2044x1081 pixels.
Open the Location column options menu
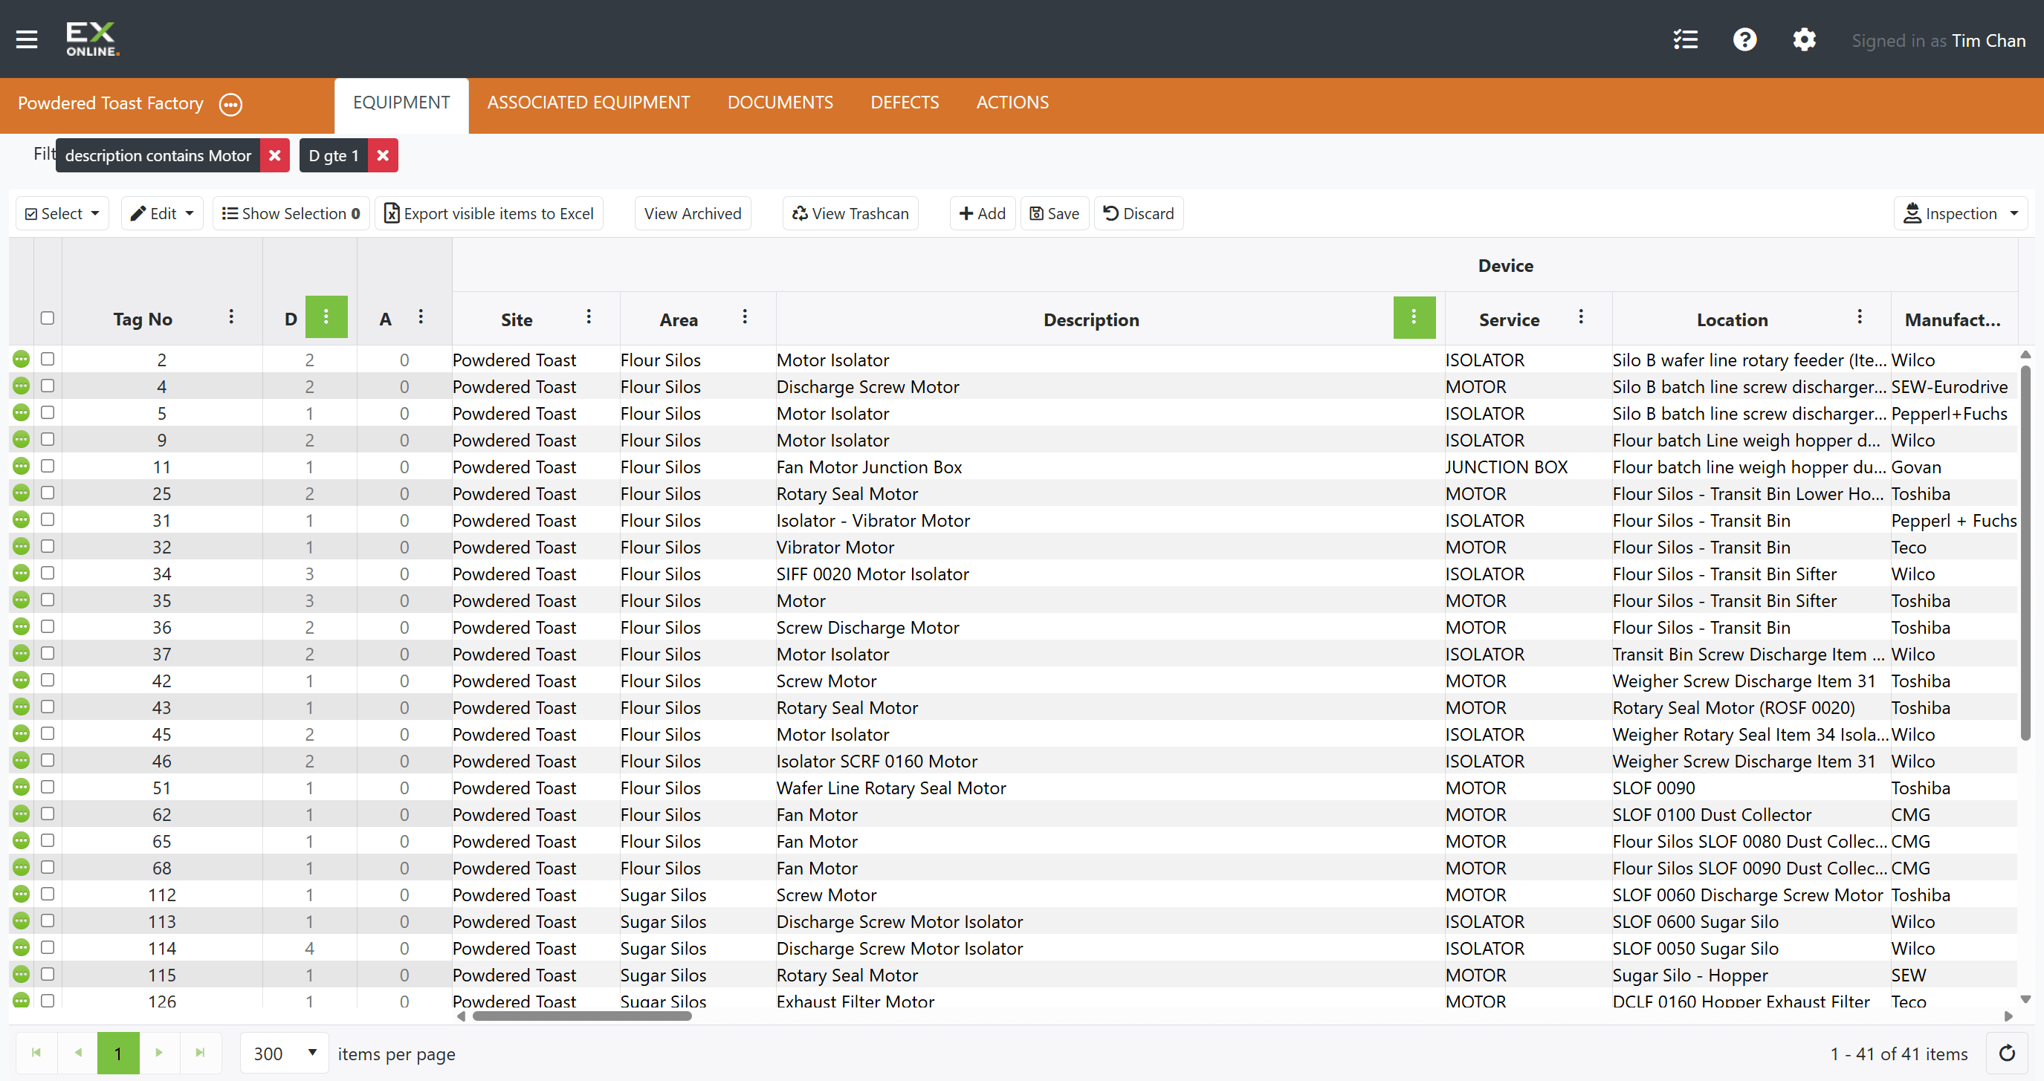pos(1859,317)
